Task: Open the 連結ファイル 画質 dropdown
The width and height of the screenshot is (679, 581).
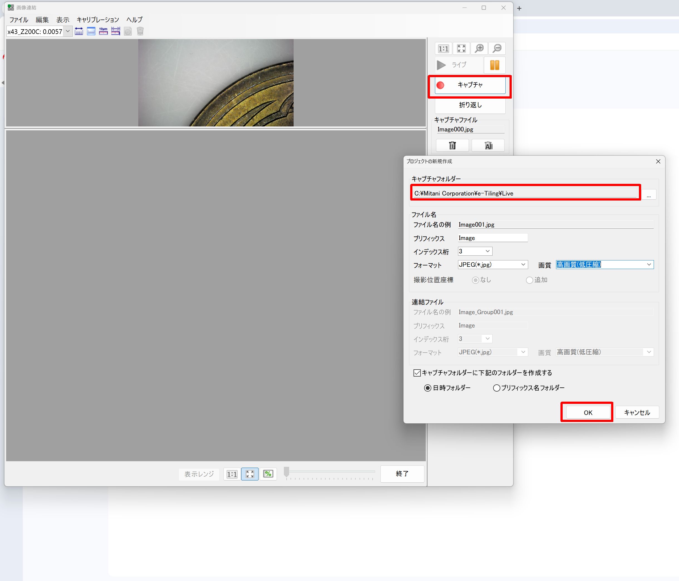Action: 649,352
